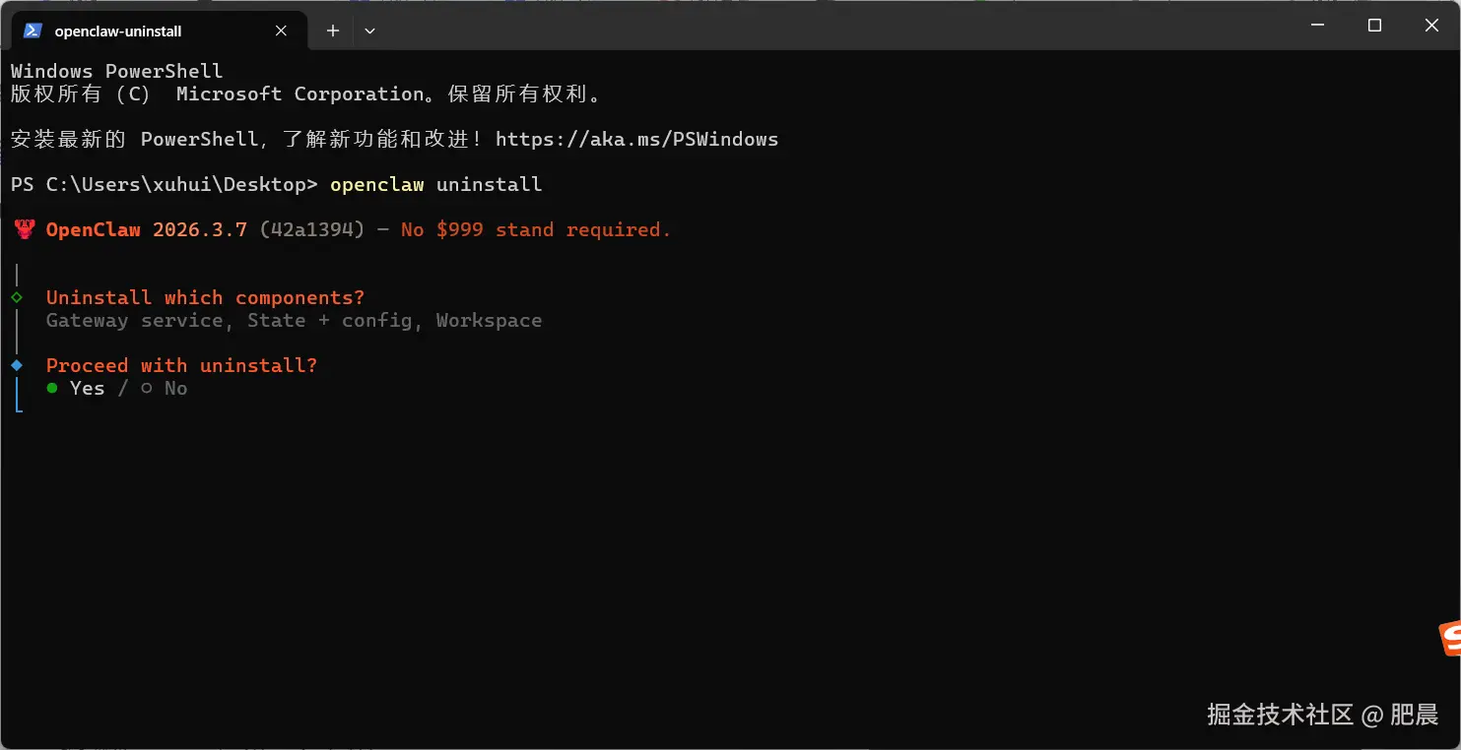
Task: Click the red OpenClaw lobster icon
Action: (25, 229)
